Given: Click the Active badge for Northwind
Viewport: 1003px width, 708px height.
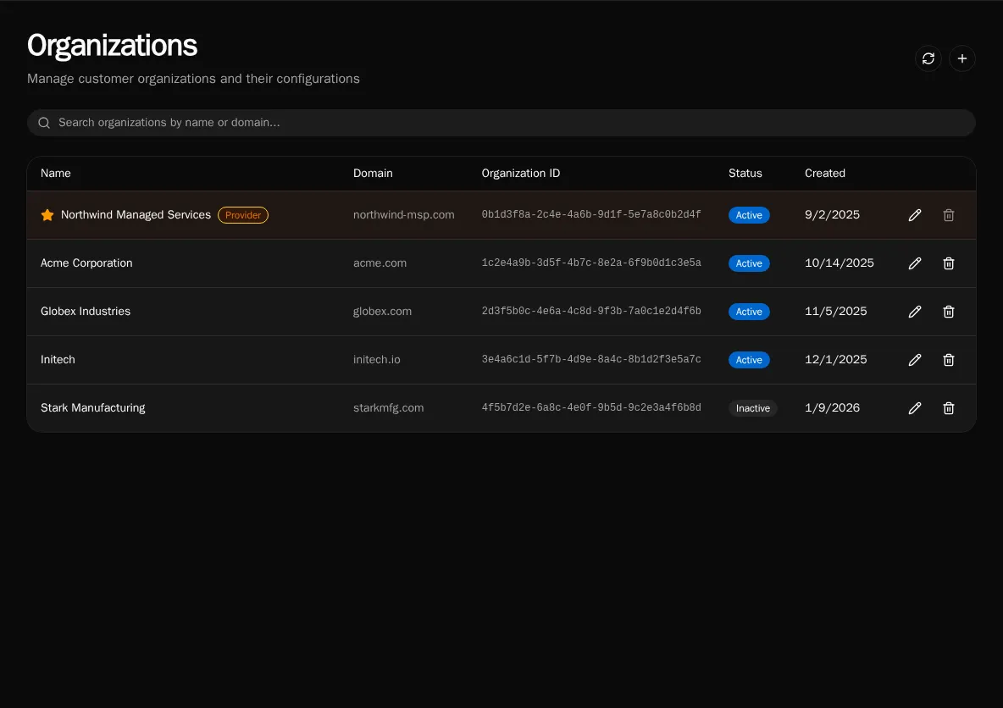Looking at the screenshot, I should point(749,215).
